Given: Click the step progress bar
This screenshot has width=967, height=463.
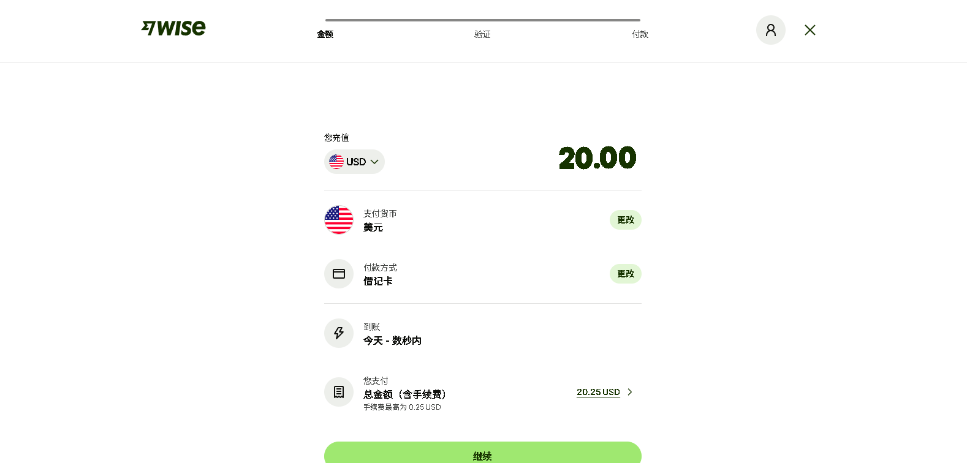Looking at the screenshot, I should 483,20.
